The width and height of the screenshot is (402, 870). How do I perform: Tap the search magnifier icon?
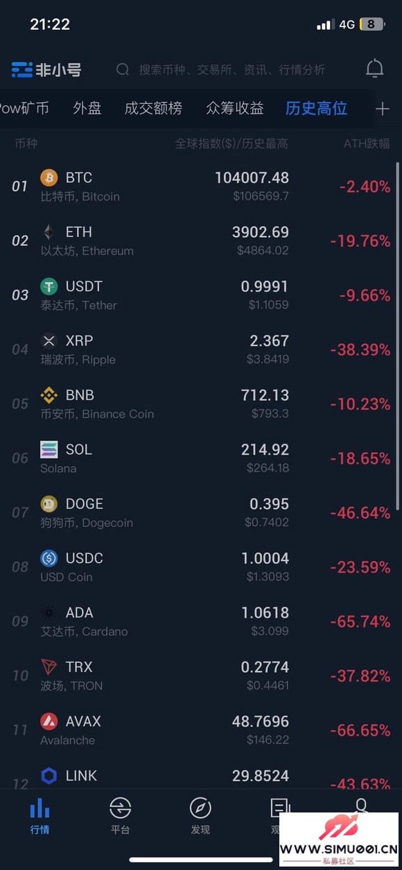click(123, 69)
